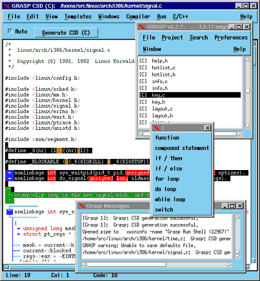Click the #include <linux/config.h> line
260x281 pixels.
click(43, 78)
